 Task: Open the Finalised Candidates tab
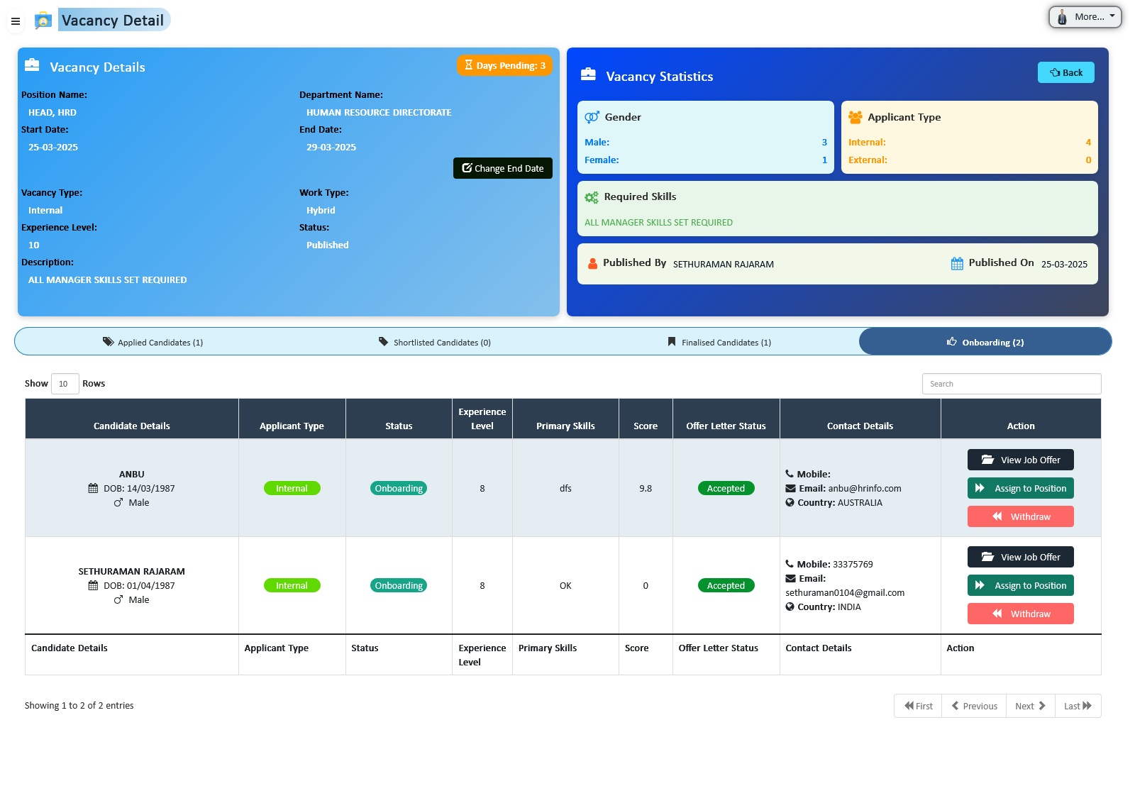[x=719, y=342]
